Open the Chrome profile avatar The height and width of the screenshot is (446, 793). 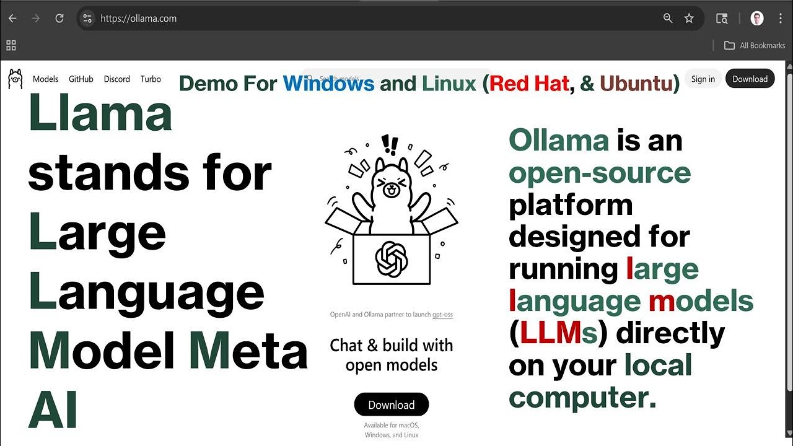point(757,19)
